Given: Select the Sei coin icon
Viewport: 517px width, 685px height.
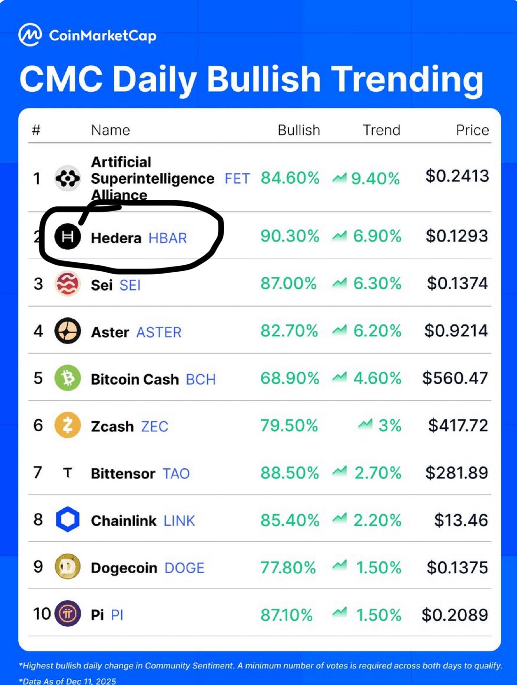Looking at the screenshot, I should point(68,284).
